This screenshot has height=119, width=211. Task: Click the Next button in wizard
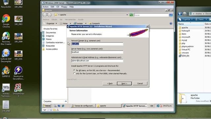coord(124,84)
